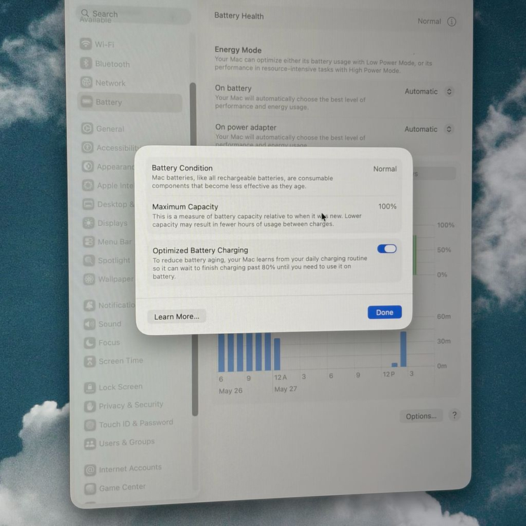The image size is (526, 526).
Task: Click the Battery Health heading
Action: pyautogui.click(x=239, y=15)
